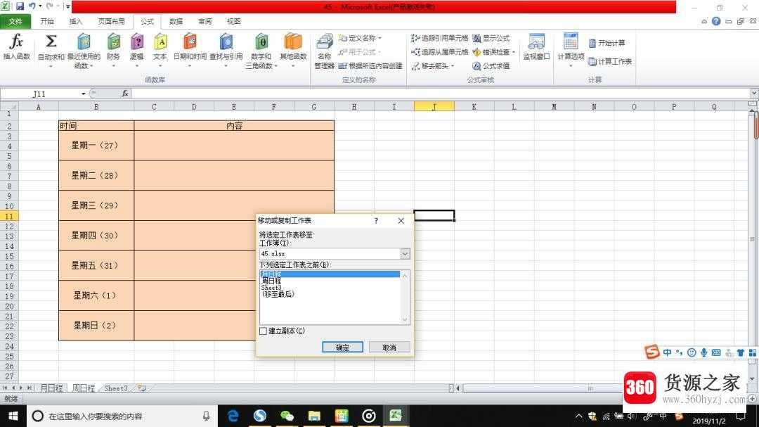The height and width of the screenshot is (427, 759).
Task: Click OK (确定) in Move or Copy dialog
Action: click(343, 347)
